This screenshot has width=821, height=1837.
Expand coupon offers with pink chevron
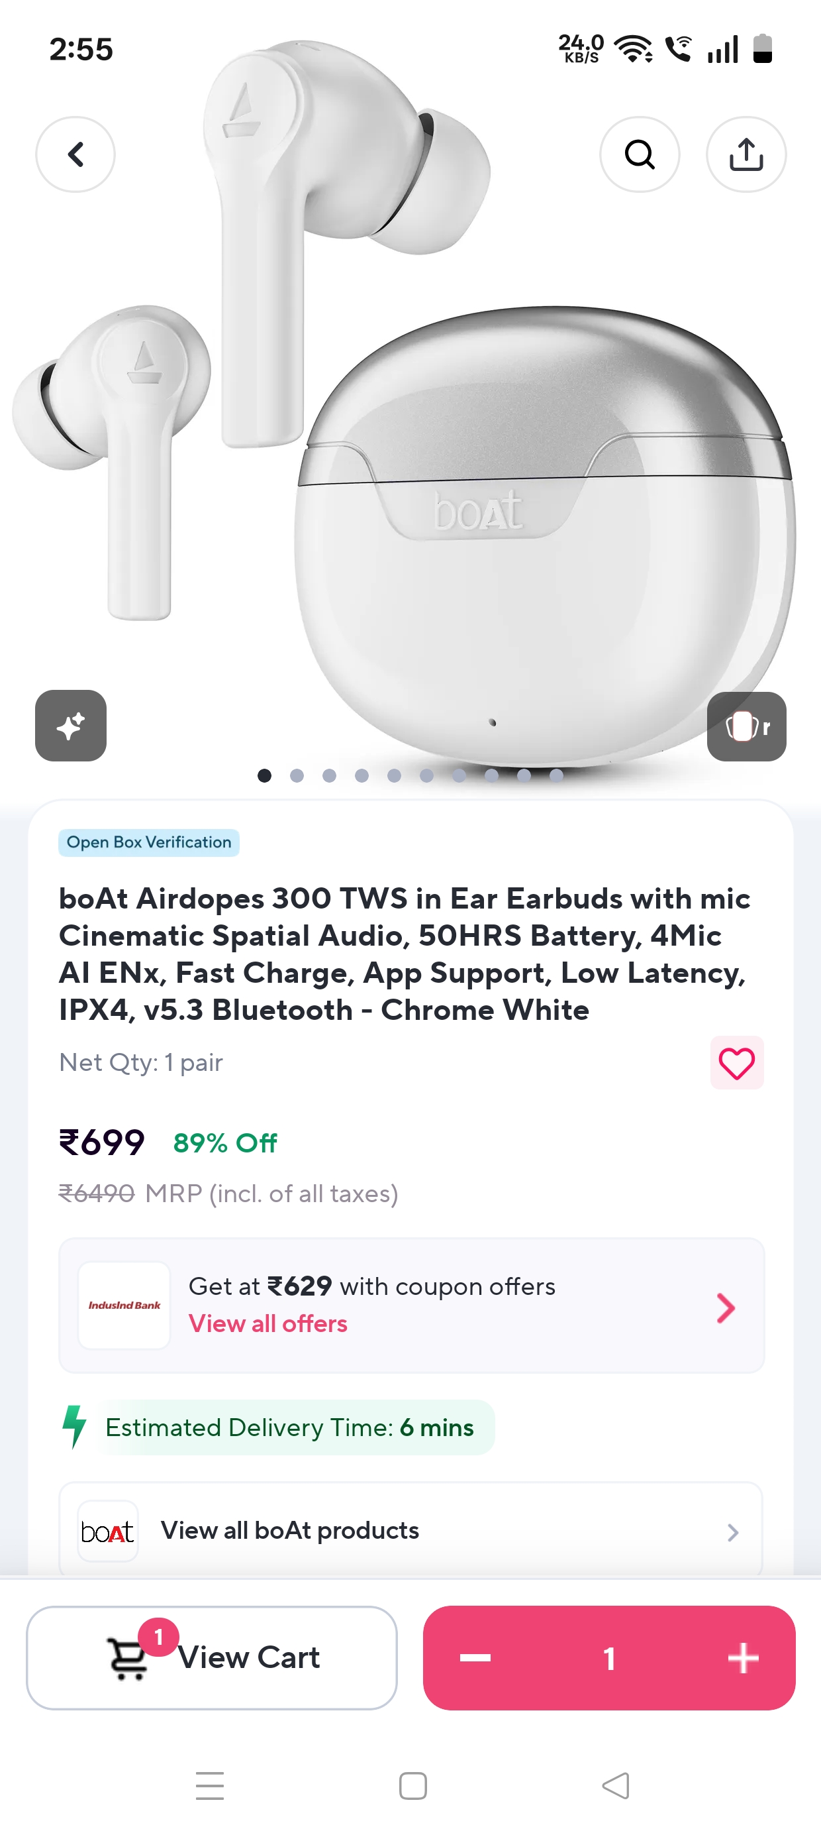click(x=726, y=1307)
